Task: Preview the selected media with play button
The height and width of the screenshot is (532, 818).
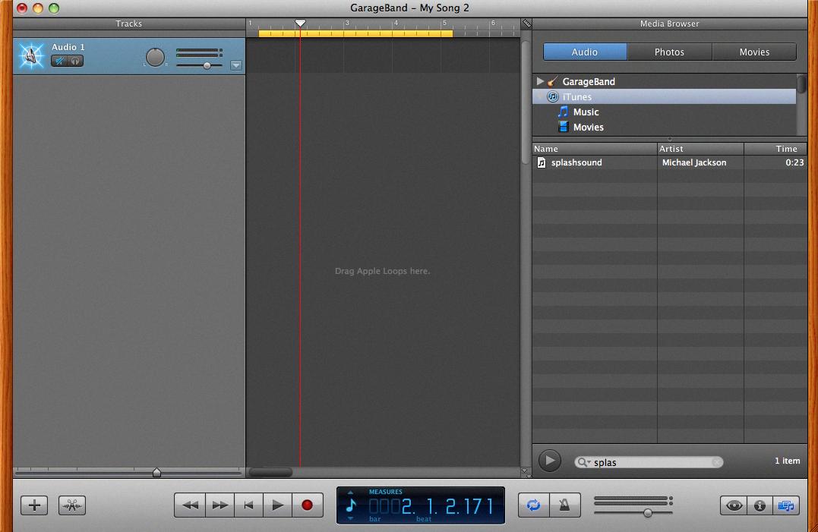Action: [549, 461]
